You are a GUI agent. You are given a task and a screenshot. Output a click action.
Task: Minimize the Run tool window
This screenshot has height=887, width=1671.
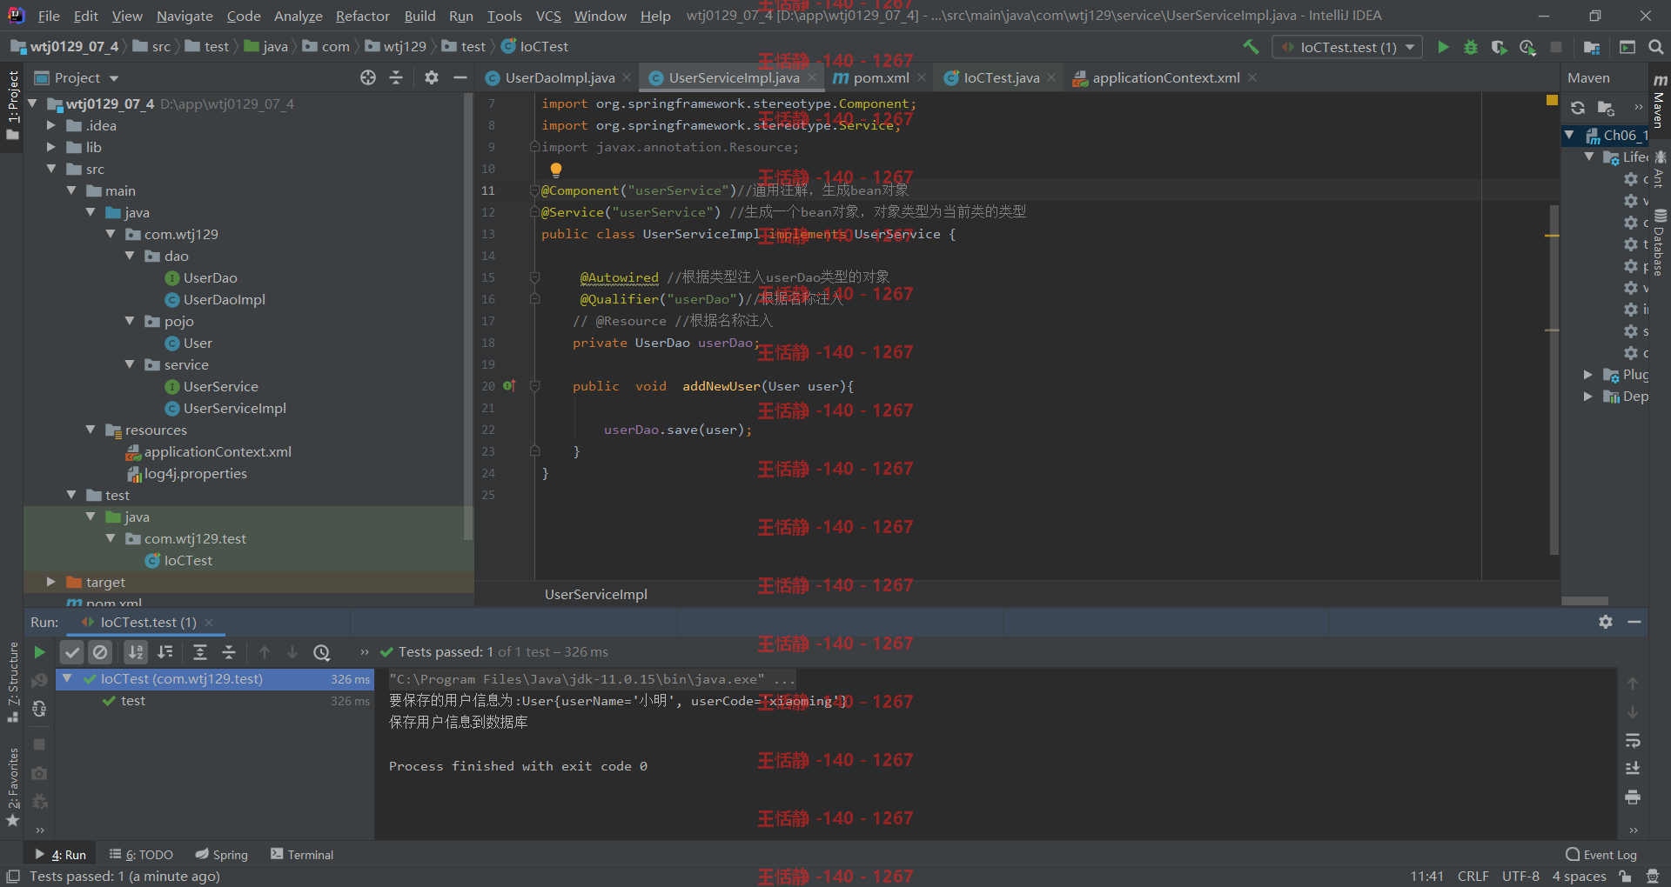1634,622
